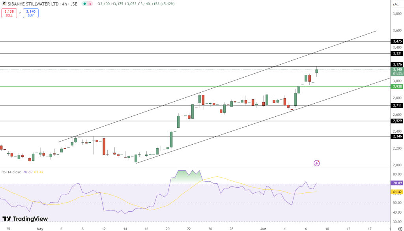The width and height of the screenshot is (404, 231).
Task: Click the 3,475 price level label
Action: (397, 41)
